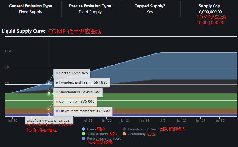Click the Supply Cap column header
This screenshot has width=238, height=147.
pyautogui.click(x=209, y=6)
